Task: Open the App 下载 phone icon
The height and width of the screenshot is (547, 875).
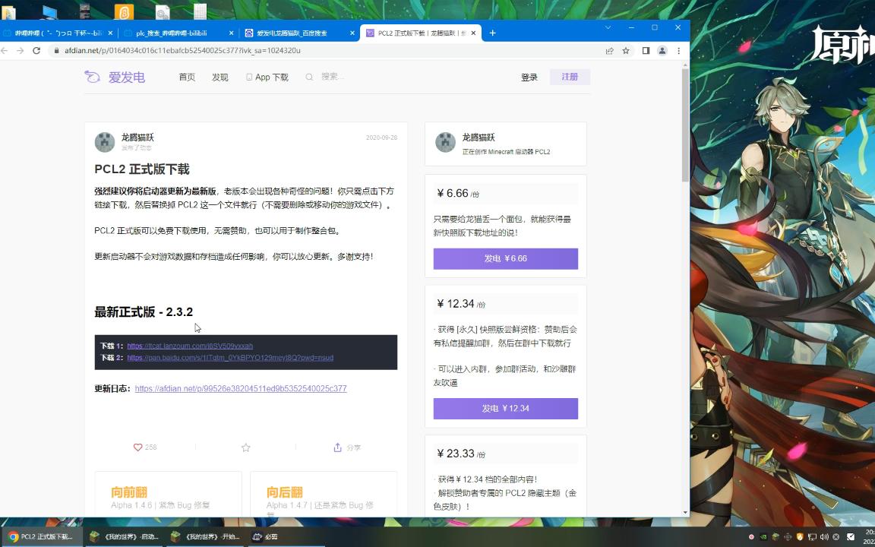Action: pos(248,77)
